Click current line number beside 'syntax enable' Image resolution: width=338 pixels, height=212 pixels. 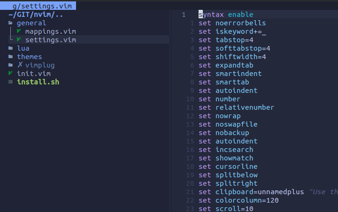point(184,15)
